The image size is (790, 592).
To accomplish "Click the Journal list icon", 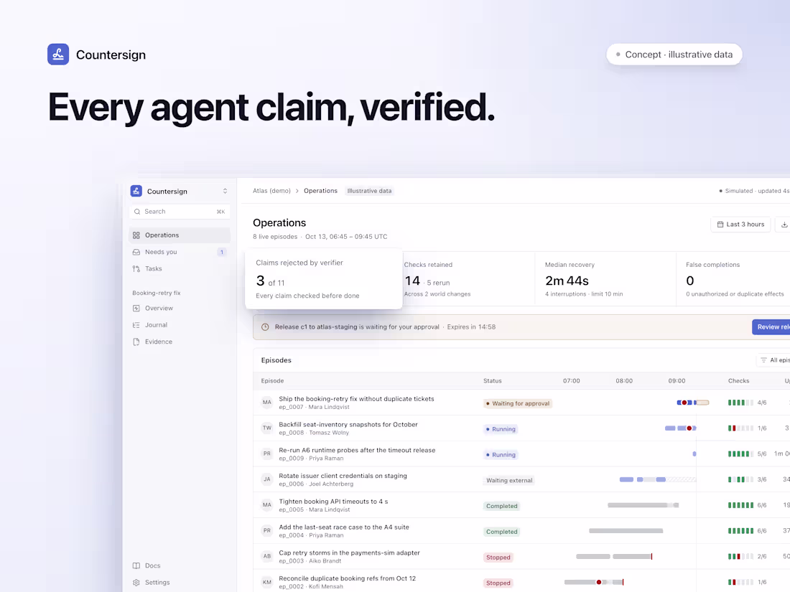I will 136,325.
